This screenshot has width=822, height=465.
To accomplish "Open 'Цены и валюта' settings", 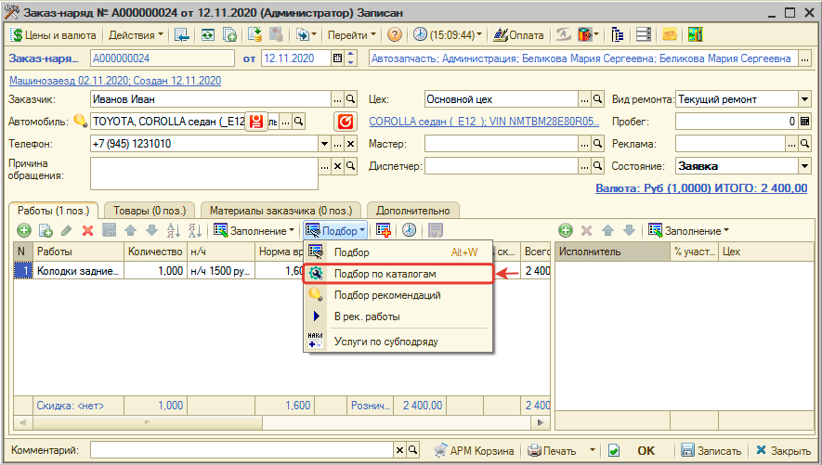I will [x=54, y=35].
